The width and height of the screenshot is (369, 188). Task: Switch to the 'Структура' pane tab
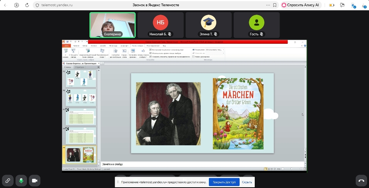tap(79, 67)
